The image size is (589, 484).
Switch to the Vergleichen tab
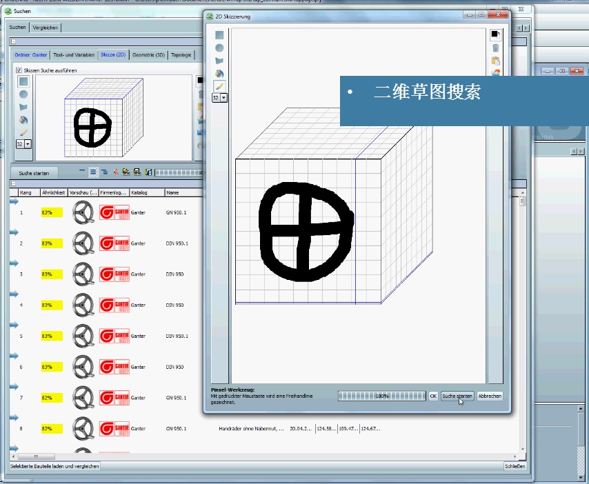click(46, 28)
